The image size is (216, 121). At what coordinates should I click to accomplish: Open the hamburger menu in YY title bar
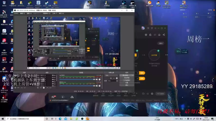click(x=155, y=28)
